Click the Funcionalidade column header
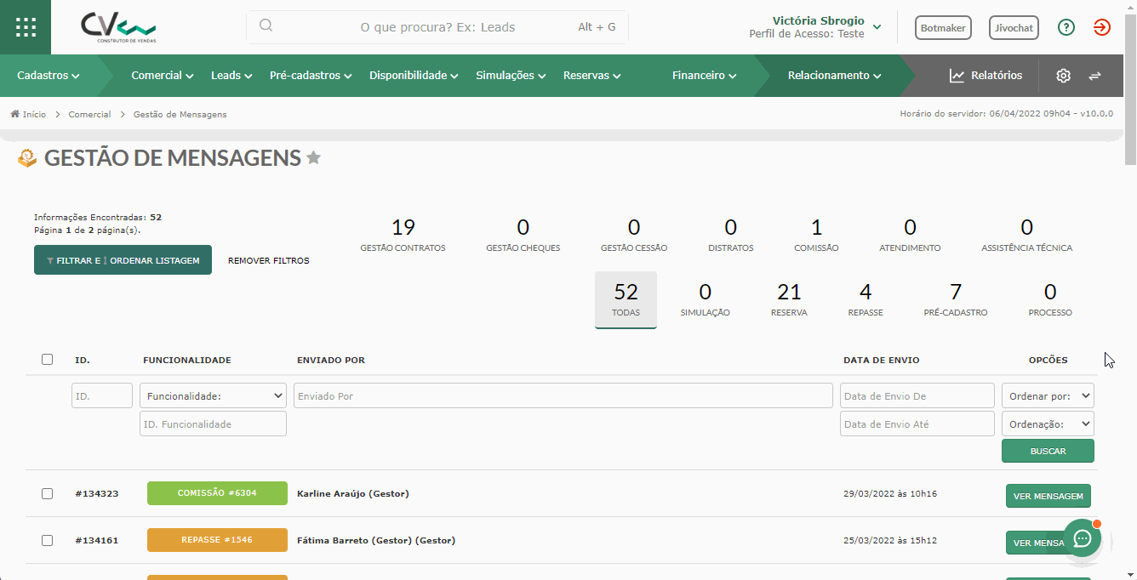The image size is (1137, 580). coord(187,360)
